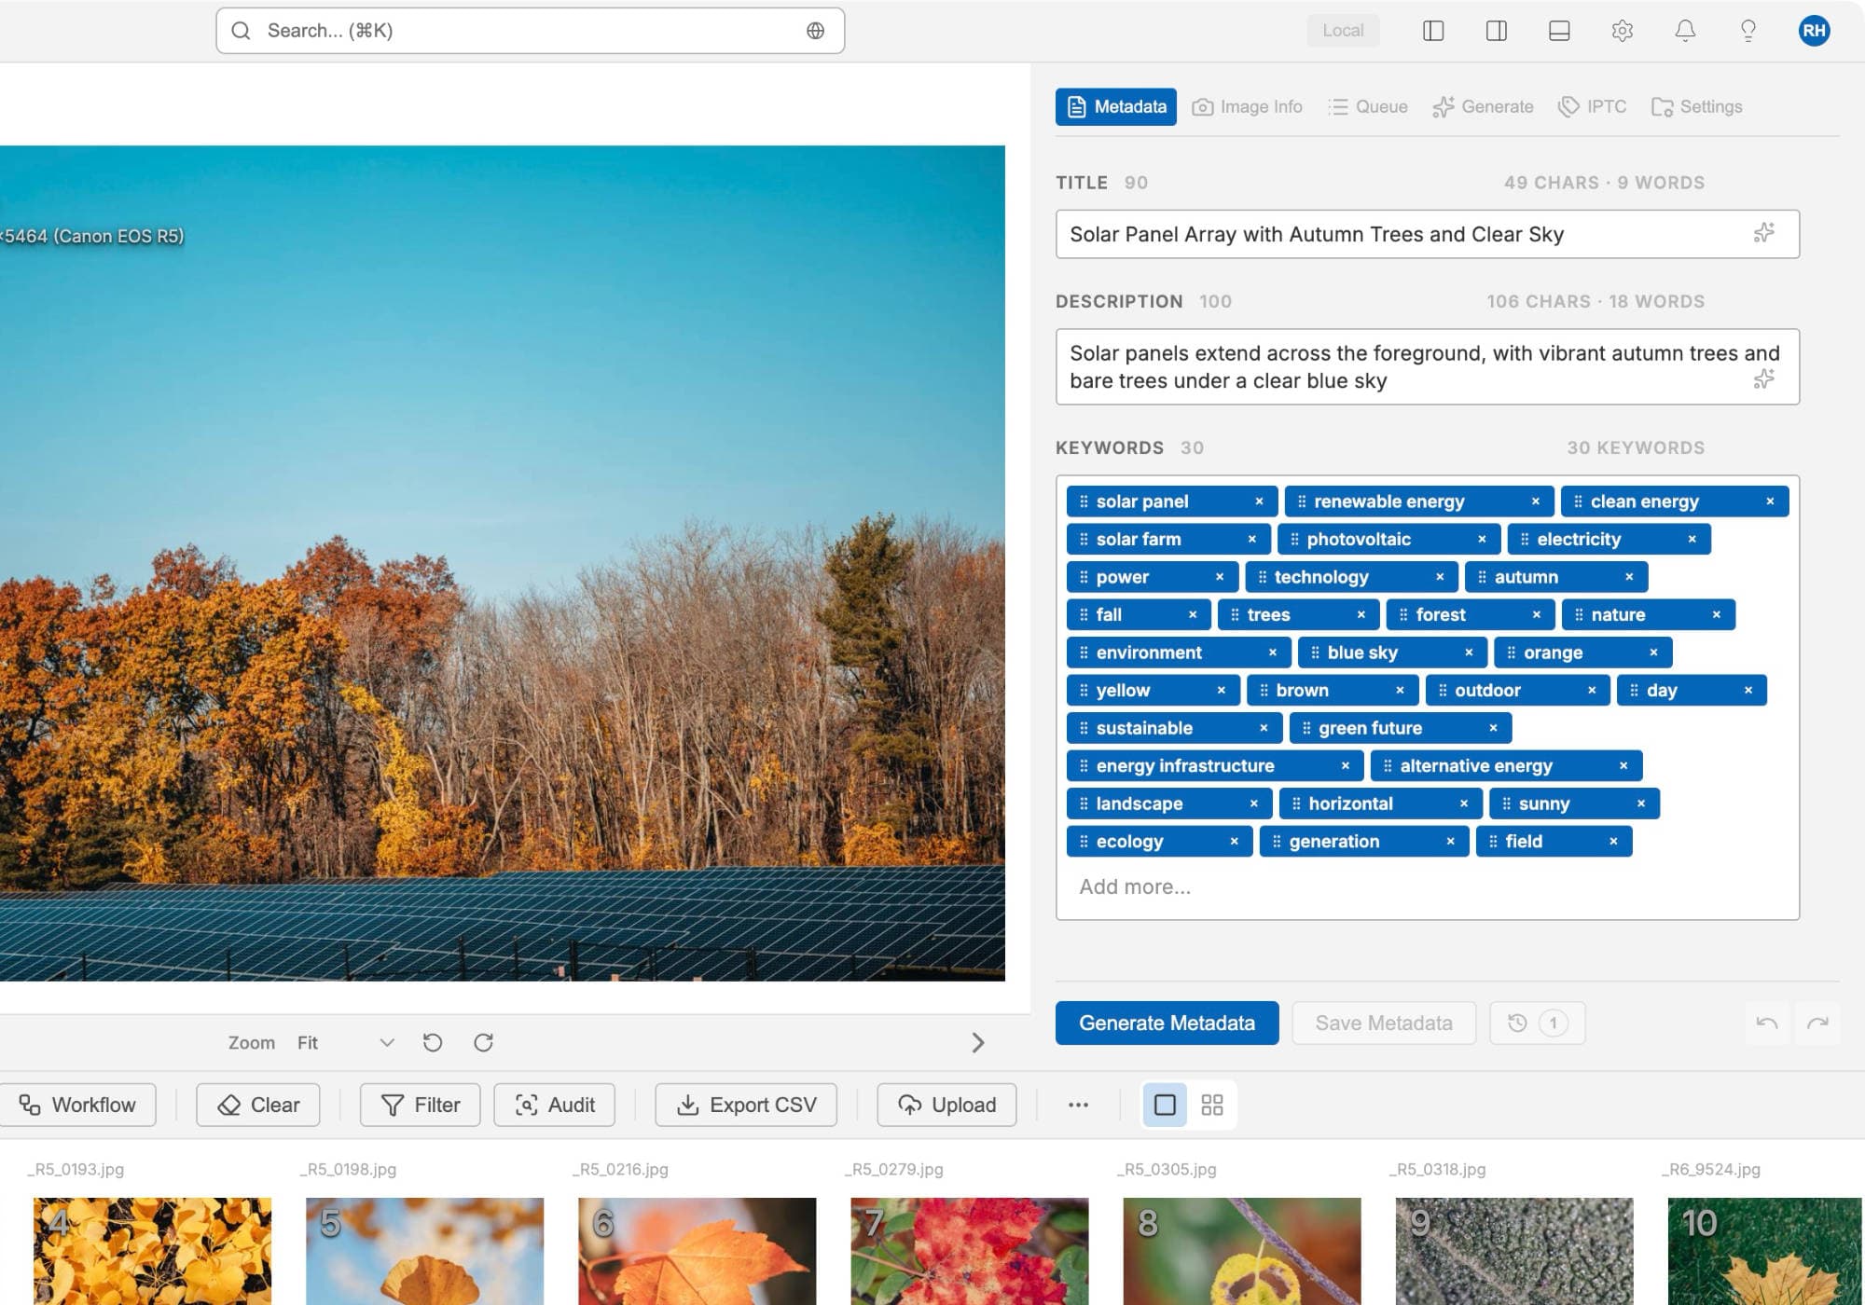Remove the 'field' keyword tag
Image resolution: width=1865 pixels, height=1305 pixels.
(x=1613, y=842)
